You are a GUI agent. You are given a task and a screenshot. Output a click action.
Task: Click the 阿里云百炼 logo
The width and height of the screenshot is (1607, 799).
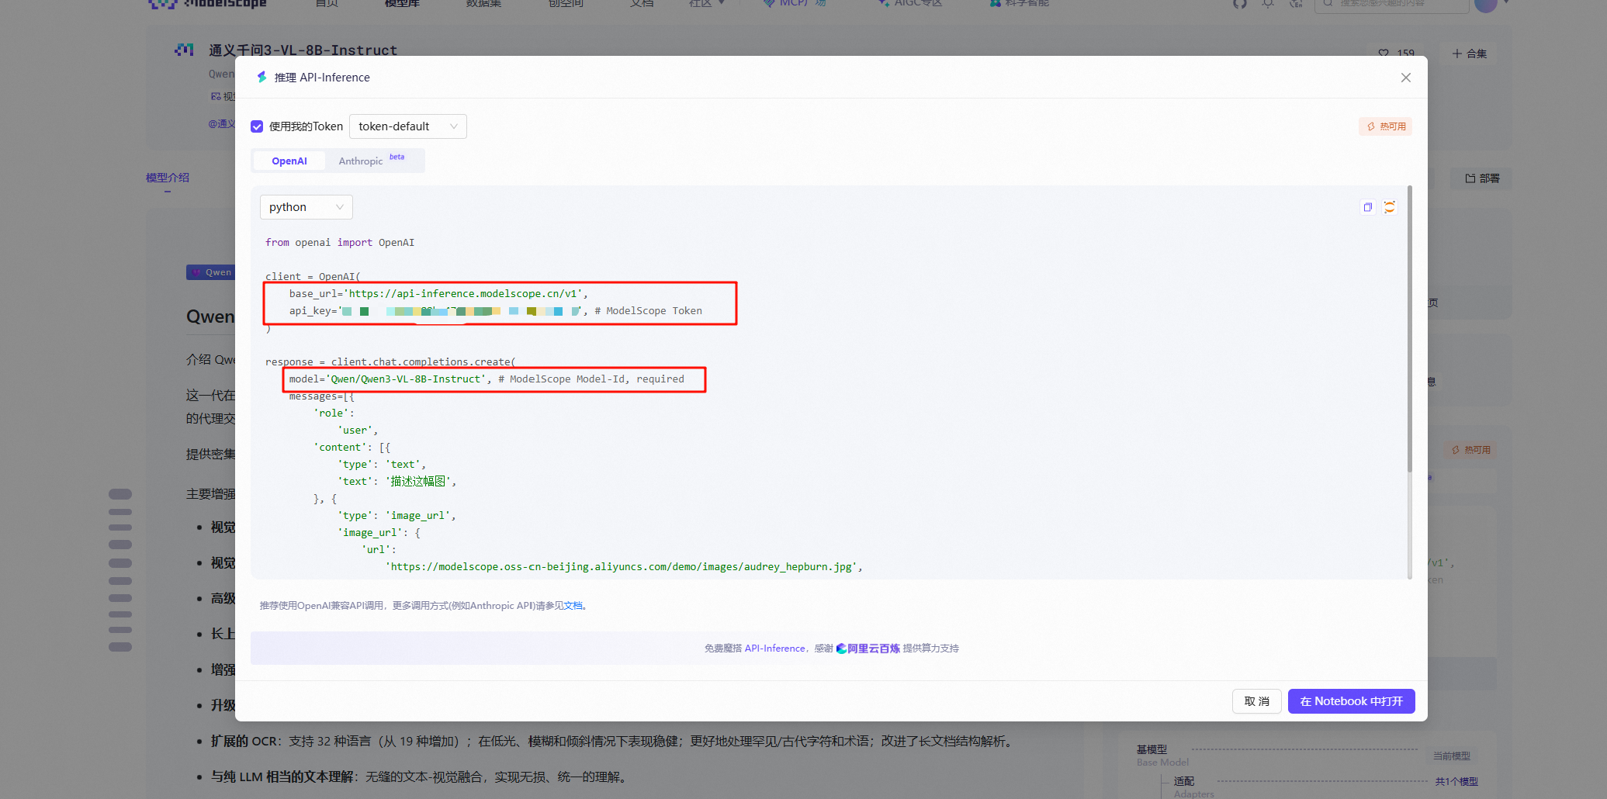(868, 649)
